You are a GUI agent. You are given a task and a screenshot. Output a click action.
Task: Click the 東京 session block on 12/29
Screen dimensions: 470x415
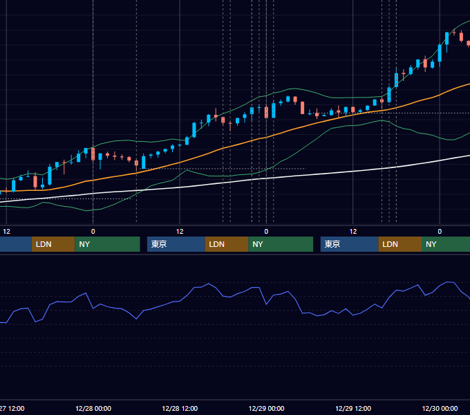pyautogui.click(x=350, y=244)
